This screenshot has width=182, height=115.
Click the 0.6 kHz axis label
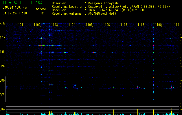coord(2,109)
